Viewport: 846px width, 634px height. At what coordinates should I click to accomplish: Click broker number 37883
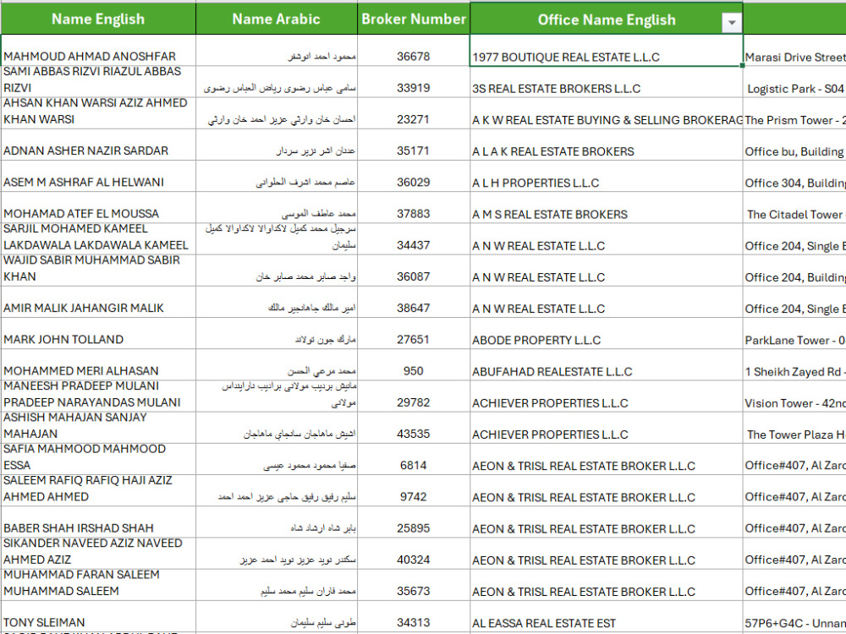tap(414, 208)
